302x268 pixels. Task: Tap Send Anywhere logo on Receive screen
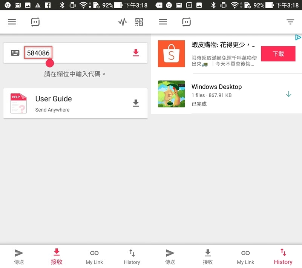click(35, 22)
